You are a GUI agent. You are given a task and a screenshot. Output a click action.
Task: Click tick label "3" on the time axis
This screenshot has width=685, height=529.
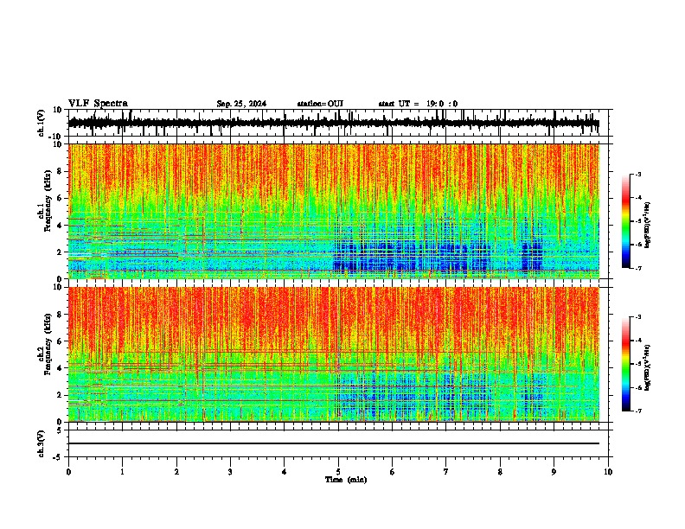point(230,472)
